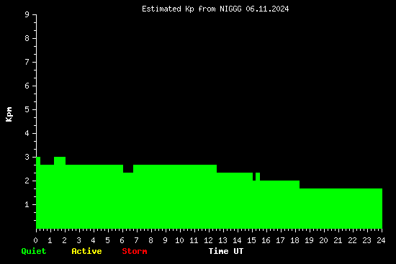The height and width of the screenshot is (264, 396).
Task: Click the 'Kpm' vertical axis label
Action: click(9, 114)
